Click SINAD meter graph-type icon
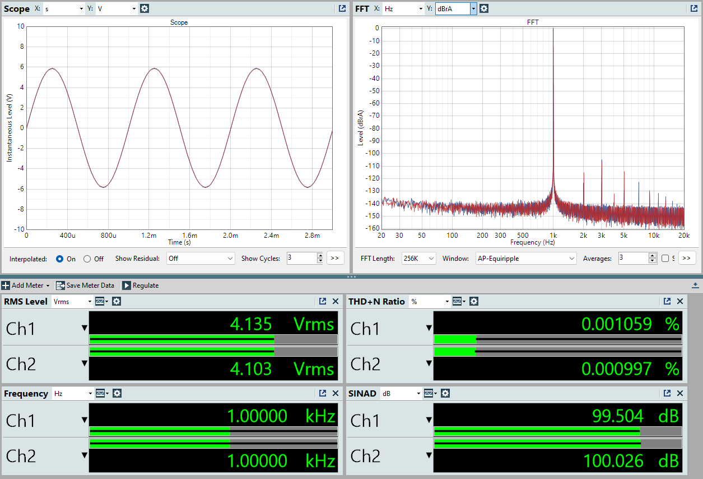 (430, 393)
